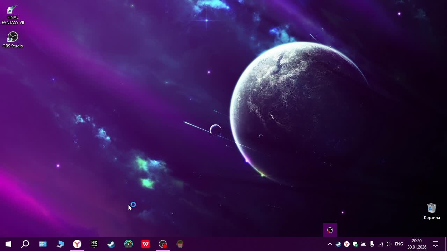
Task: Select the Корзина recycle bin icon
Action: tap(432, 211)
